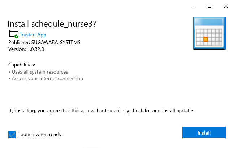This screenshot has width=234, height=148.
Task: Minimize the installer window
Action: click(193, 6)
